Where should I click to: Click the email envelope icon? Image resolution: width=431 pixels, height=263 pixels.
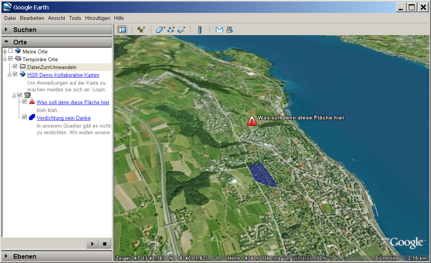click(x=219, y=30)
